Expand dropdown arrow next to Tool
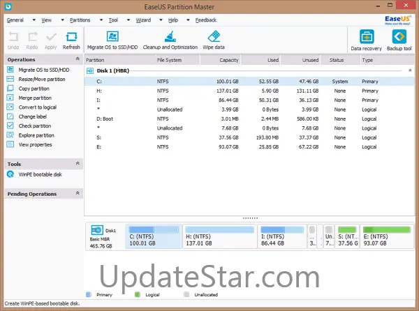The image size is (419, 311). click(x=128, y=20)
